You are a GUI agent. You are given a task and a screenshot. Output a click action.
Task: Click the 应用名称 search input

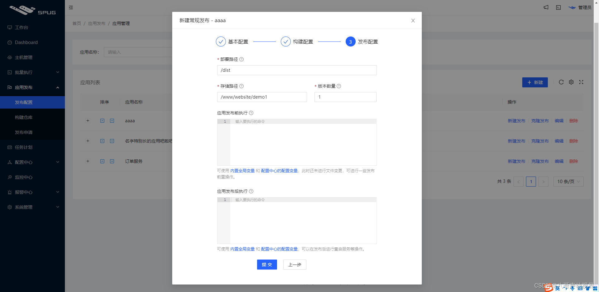[x=138, y=52]
